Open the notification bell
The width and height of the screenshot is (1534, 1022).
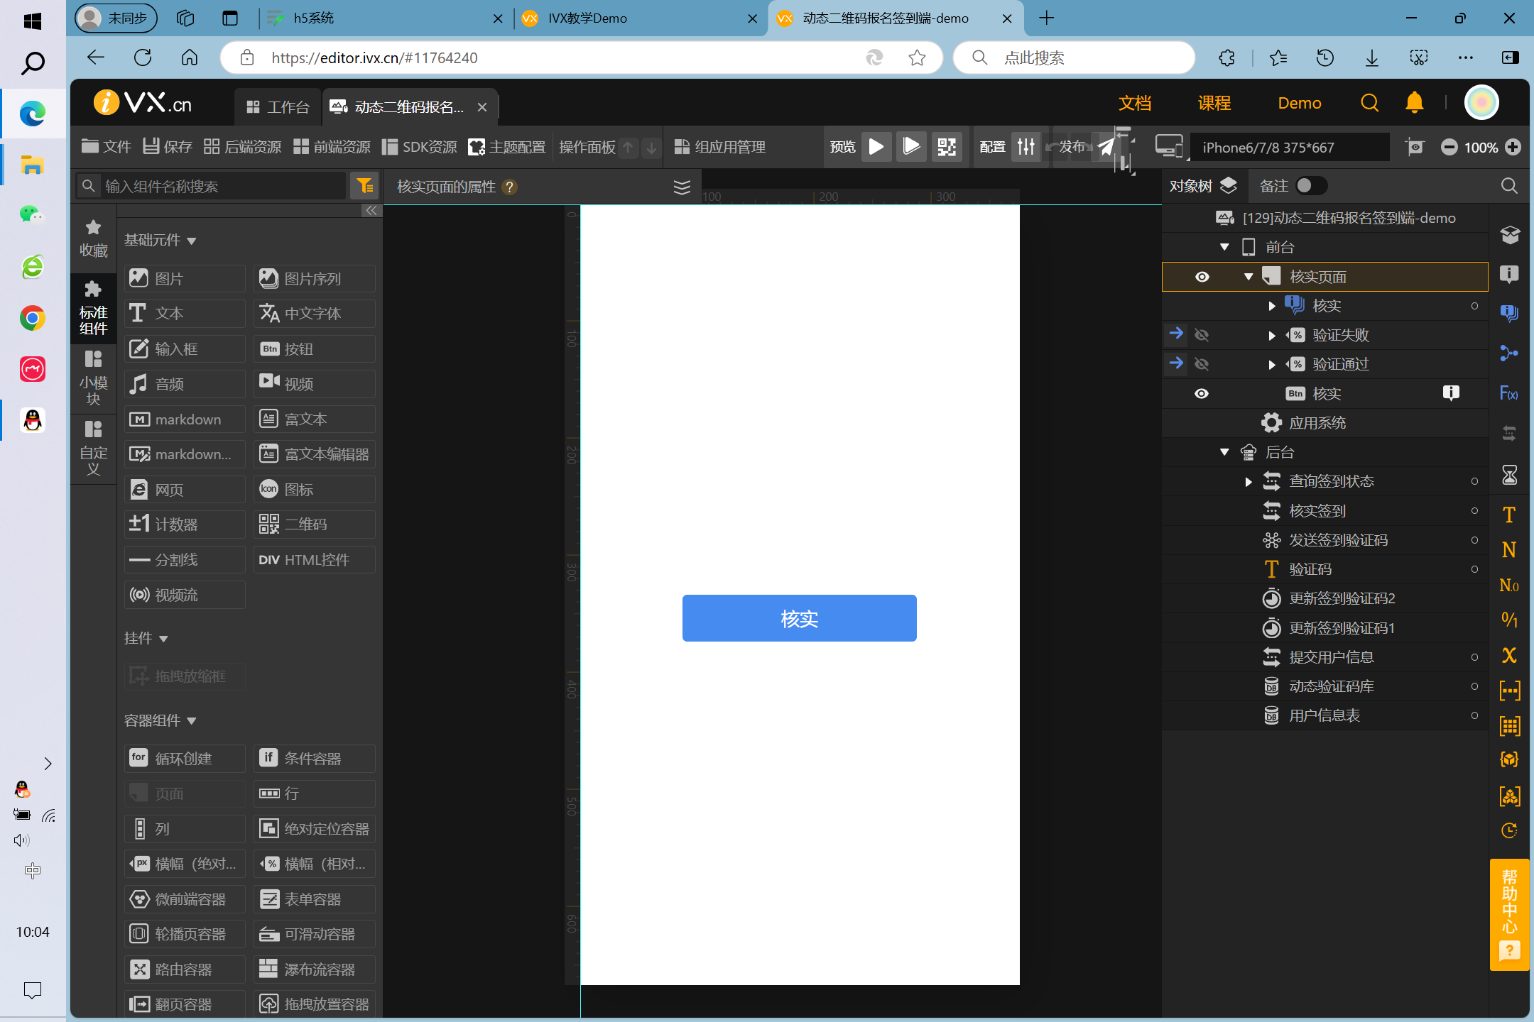pyautogui.click(x=1414, y=103)
